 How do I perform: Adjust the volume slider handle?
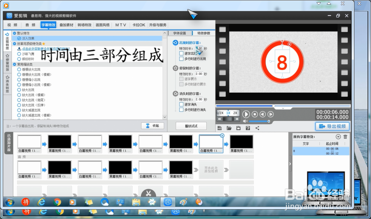[x=269, y=121]
